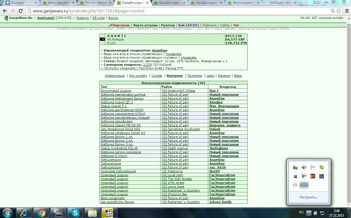The height and width of the screenshot is (218, 351).
Task: Click the Новости header link
Action: pyautogui.click(x=82, y=18)
